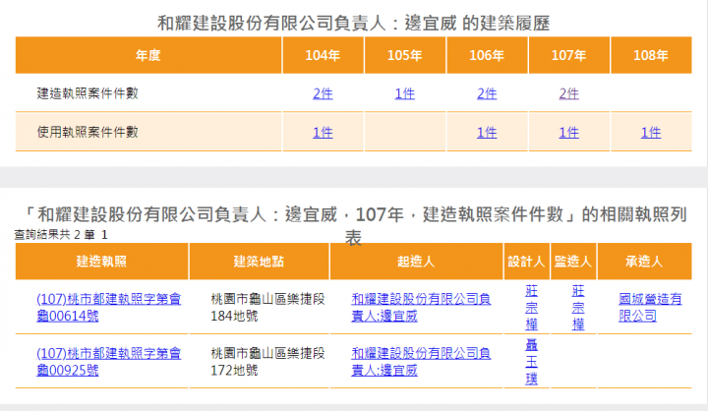
Task: Click address 樂捷段172地號 cell
Action: tap(267, 361)
